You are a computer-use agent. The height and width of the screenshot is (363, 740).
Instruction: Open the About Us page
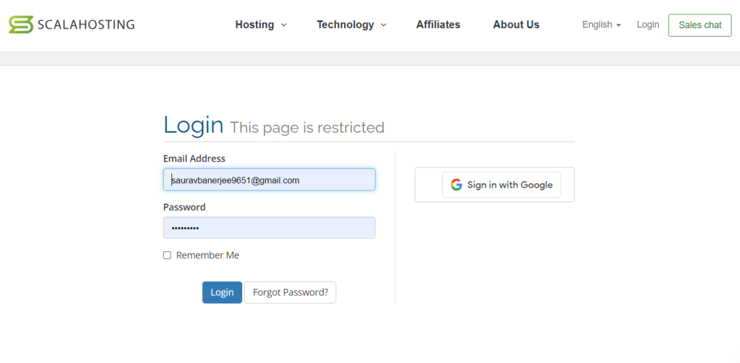pos(516,25)
